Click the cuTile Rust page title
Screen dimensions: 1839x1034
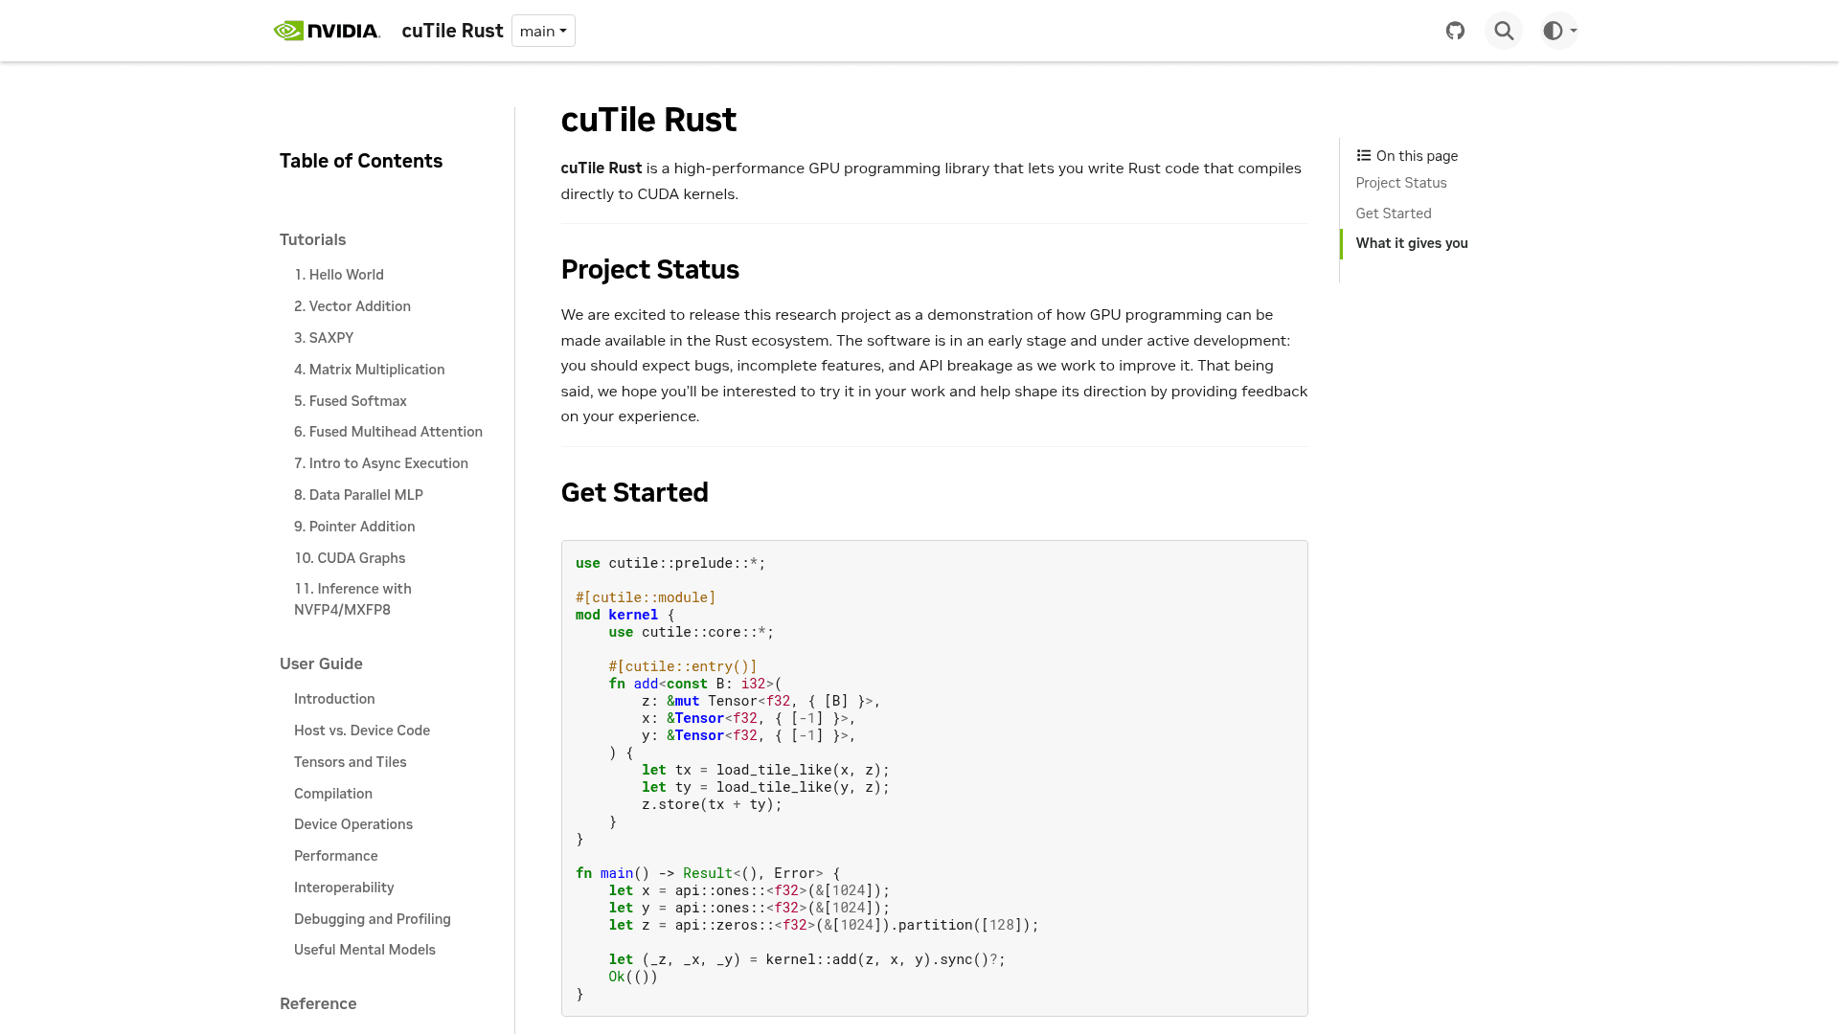point(648,120)
